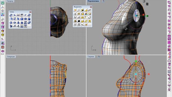
Task: Click the curved black arrow icon in Выделить
Action: coord(90,10)
